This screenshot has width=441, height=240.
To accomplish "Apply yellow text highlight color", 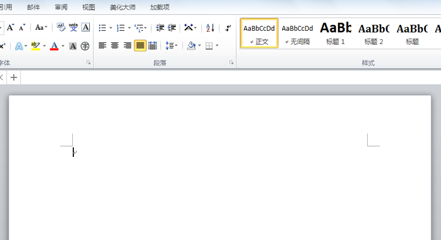I will [35, 46].
